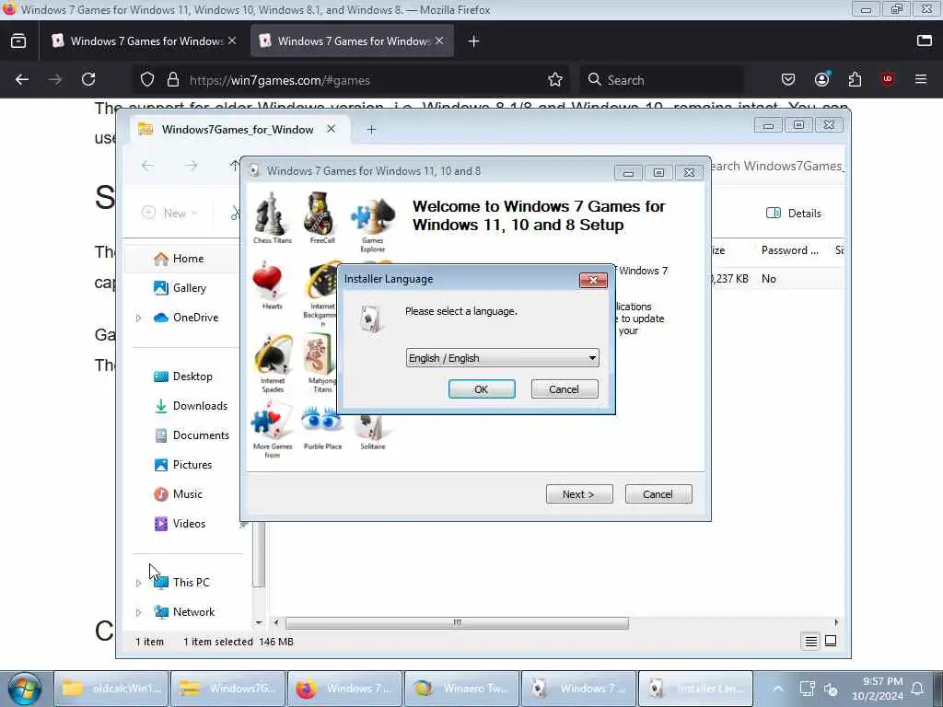Click the Purble Place icon

322,427
